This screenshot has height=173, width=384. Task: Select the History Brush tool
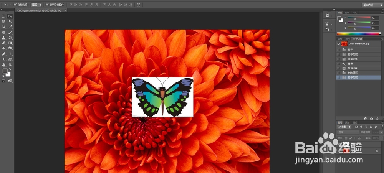coord(10,38)
